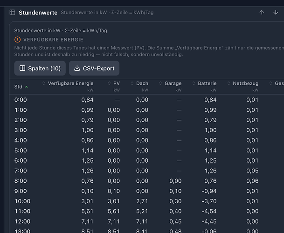Sort by Batterie column header

(204, 83)
